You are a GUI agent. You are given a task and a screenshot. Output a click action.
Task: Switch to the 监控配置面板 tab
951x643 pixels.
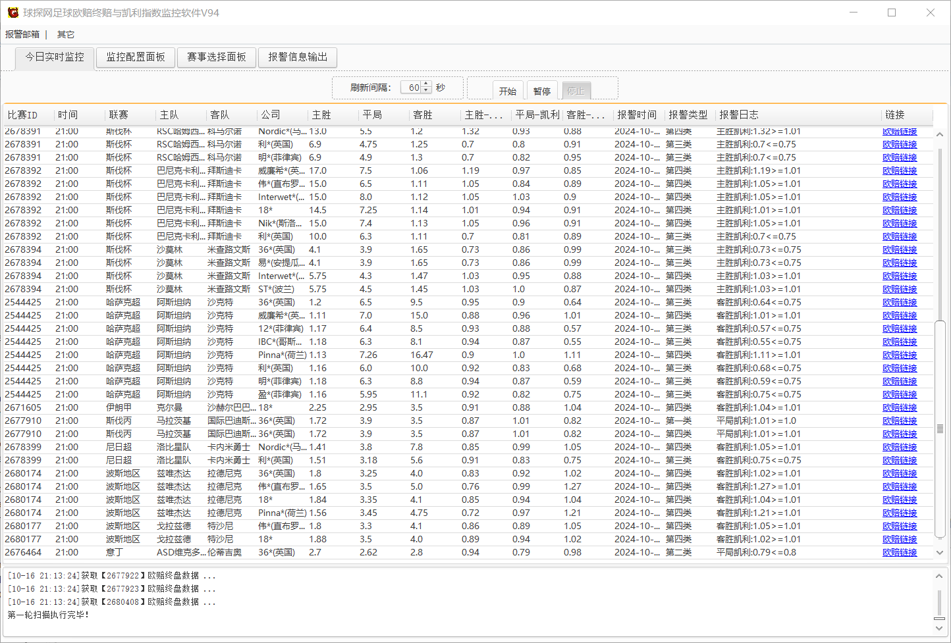pyautogui.click(x=136, y=57)
